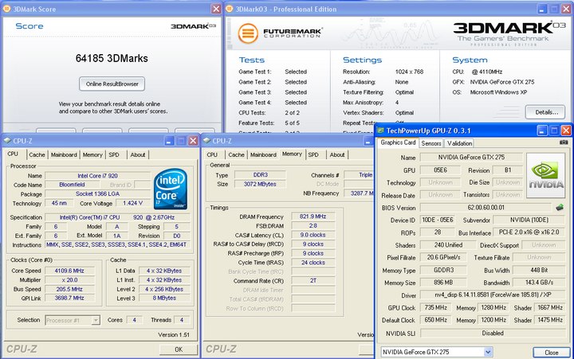The height and width of the screenshot is (359, 574).
Task: Close the 3DMark Score window
Action: point(216,9)
